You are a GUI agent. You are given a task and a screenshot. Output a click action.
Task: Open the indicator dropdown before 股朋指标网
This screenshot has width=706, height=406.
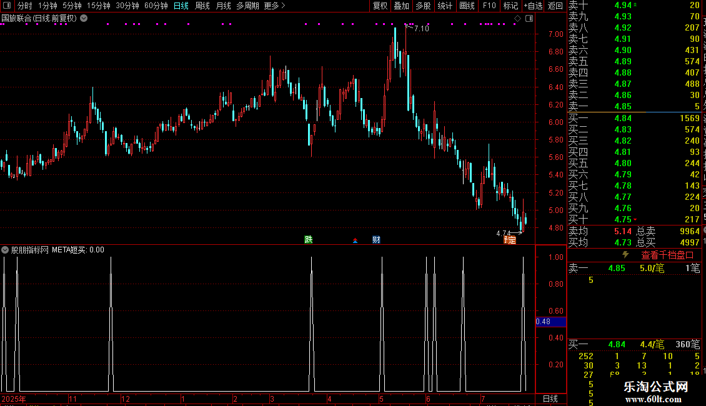point(5,250)
